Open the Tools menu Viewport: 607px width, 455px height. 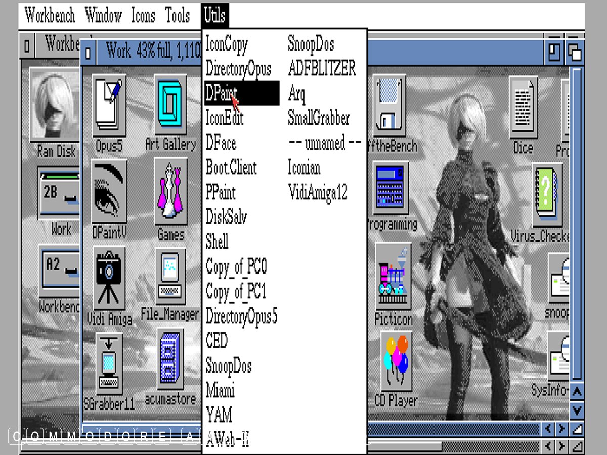pos(178,15)
